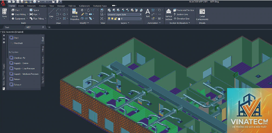Image resolution: width=272 pixels, height=133 pixels.
Task: Select the Duct tool in Build panel
Action: coord(15,10)
